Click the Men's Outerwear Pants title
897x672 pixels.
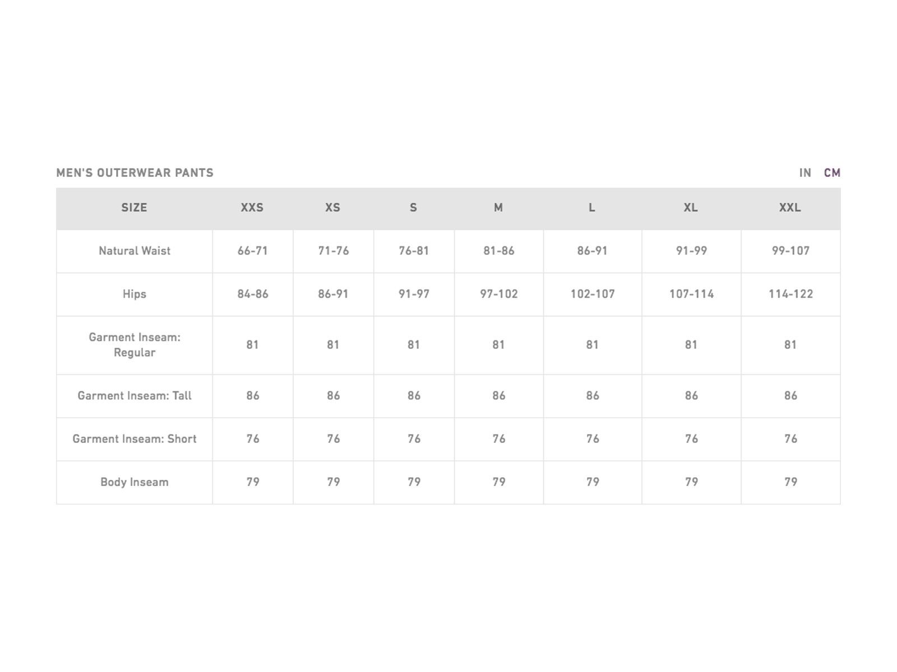135,173
